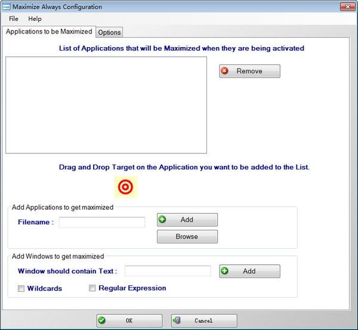Click green plus icon beside window text field

click(224, 271)
